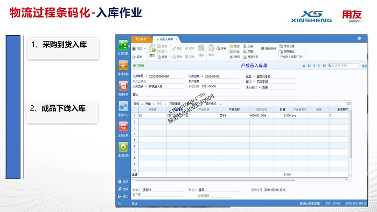Open the 企业互联 sidebar icon
This screenshot has width=377, height=212.
click(123, 126)
